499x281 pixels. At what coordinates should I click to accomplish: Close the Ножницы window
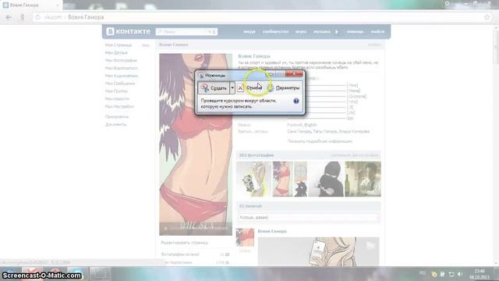(295, 73)
